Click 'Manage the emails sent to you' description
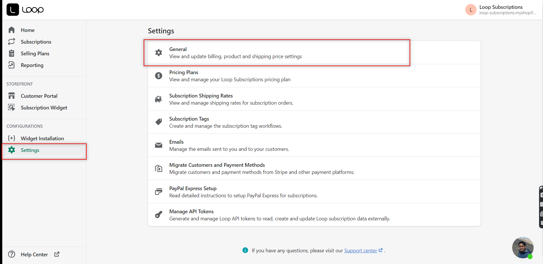 point(229,149)
